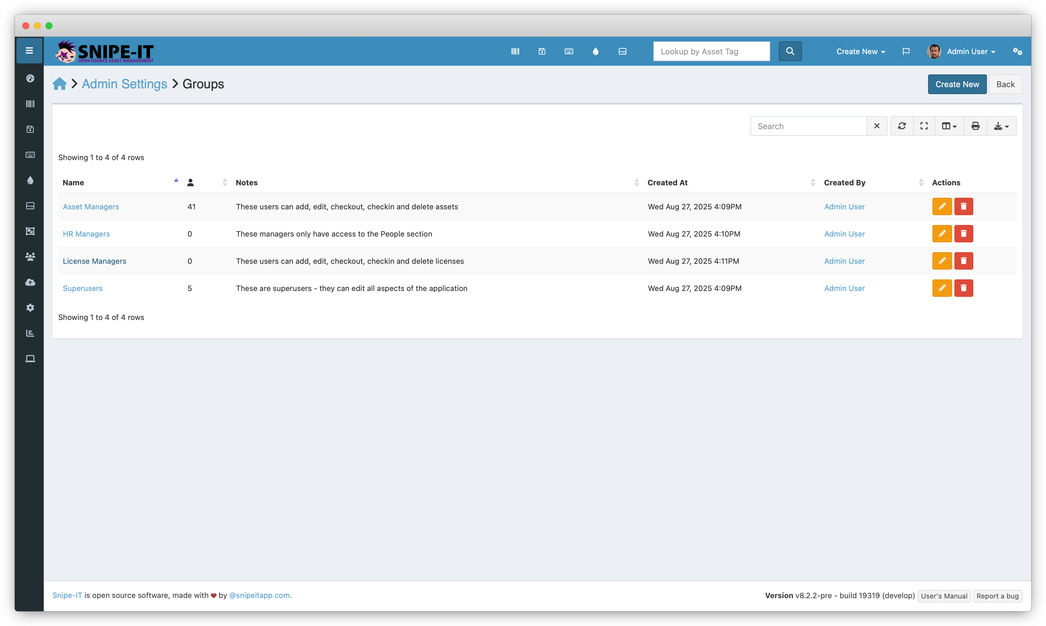Sort by user count column

pos(207,183)
